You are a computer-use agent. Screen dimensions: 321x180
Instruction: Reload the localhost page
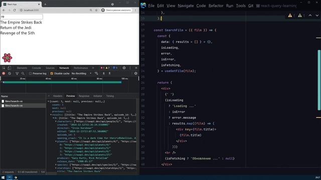point(15,10)
